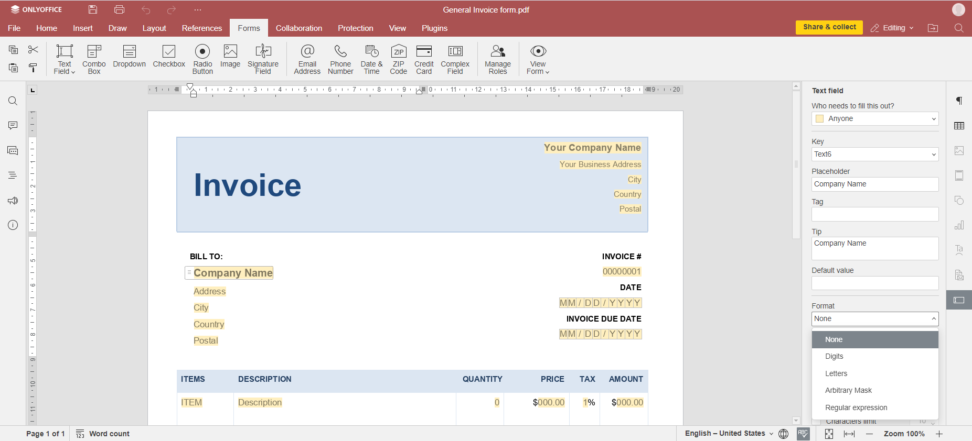Switch to the References tab
Viewport: 972px width, 441px height.
click(201, 28)
